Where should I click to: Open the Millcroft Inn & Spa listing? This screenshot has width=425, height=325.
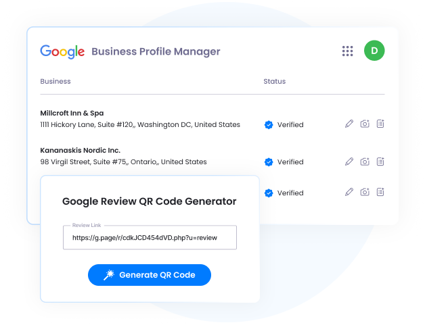(x=72, y=113)
